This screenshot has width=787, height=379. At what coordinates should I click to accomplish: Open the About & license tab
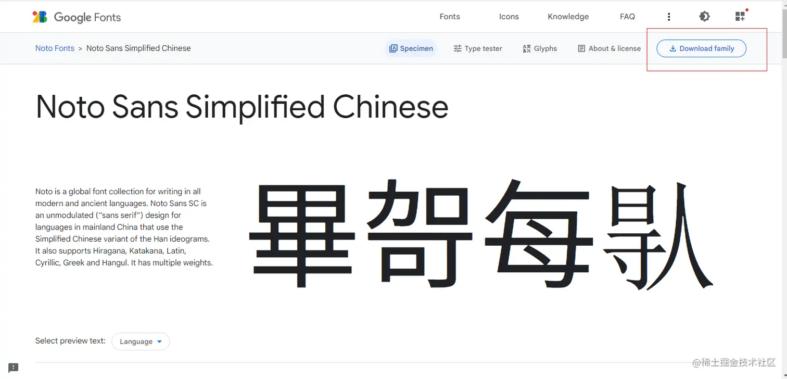tap(610, 48)
